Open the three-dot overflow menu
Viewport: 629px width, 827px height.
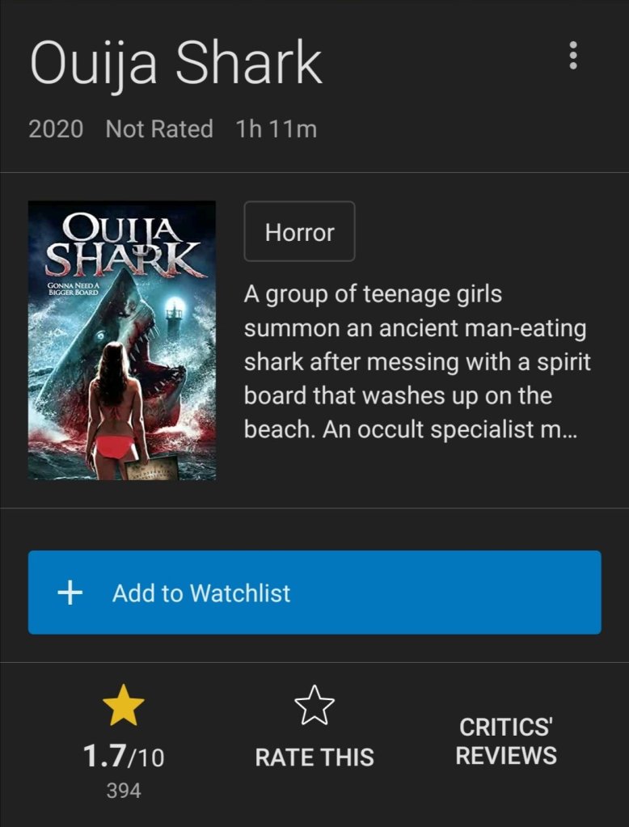click(x=573, y=55)
